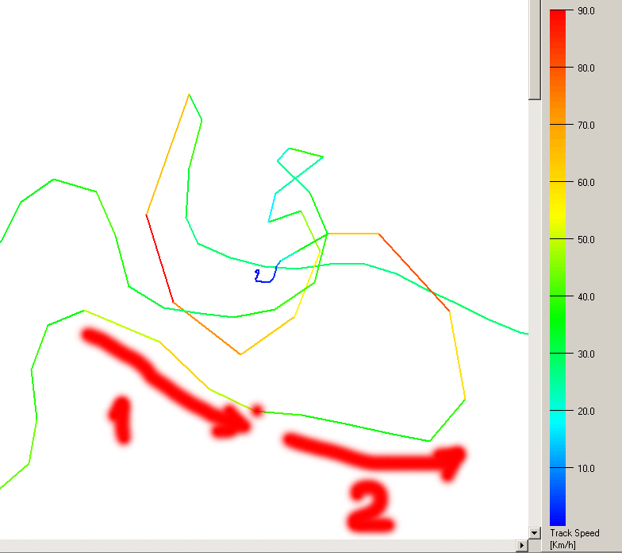This screenshot has height=553, width=622.
Task: Click the horizontal scrollbar right arrow
Action: click(x=521, y=546)
